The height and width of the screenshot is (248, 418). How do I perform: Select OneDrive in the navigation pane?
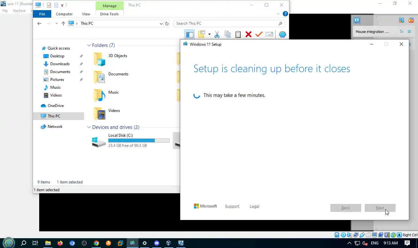pos(56,106)
